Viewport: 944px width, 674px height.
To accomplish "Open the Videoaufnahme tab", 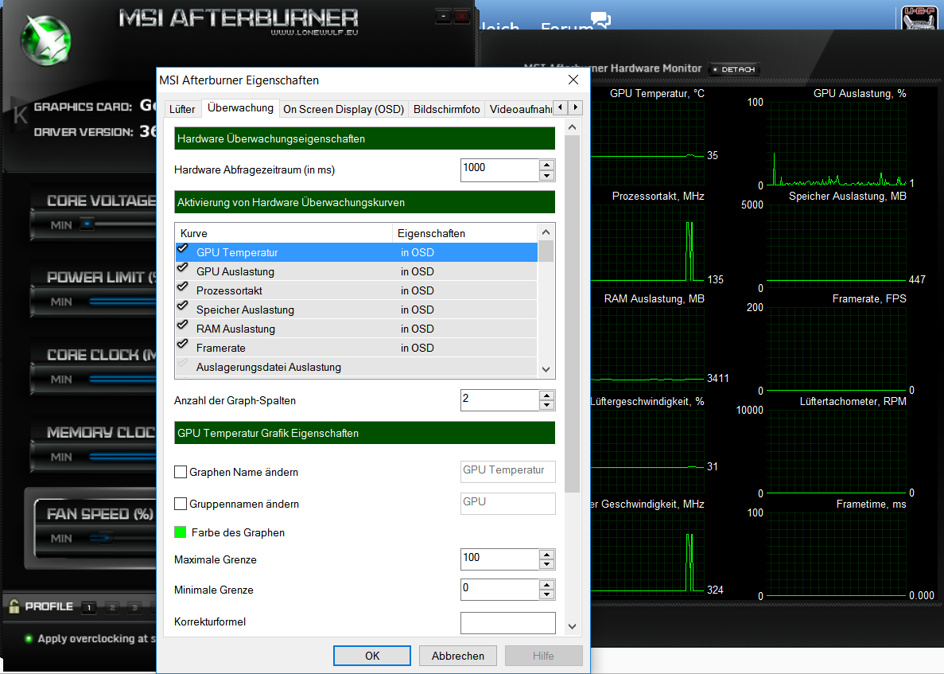I will (520, 109).
